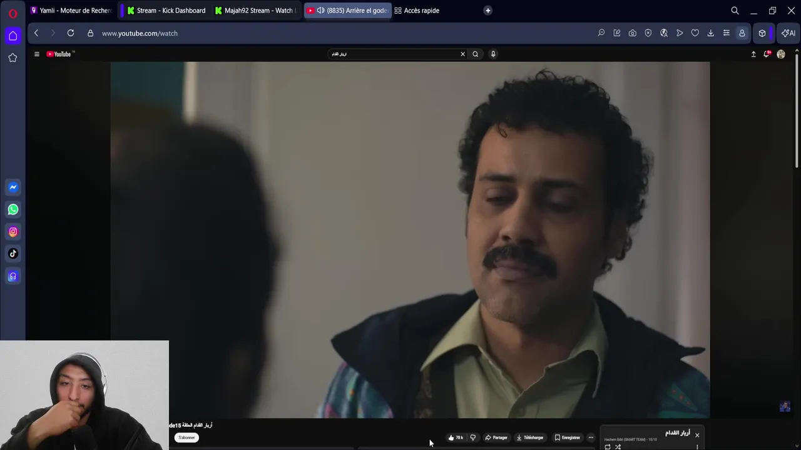View site security lock info

coord(90,33)
